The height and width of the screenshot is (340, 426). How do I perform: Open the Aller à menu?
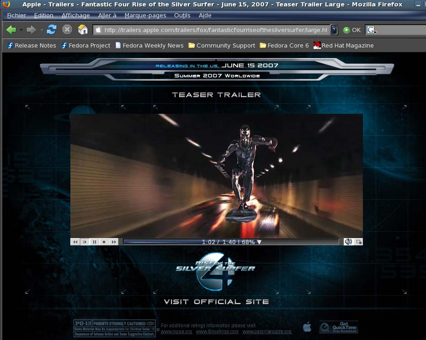click(107, 16)
